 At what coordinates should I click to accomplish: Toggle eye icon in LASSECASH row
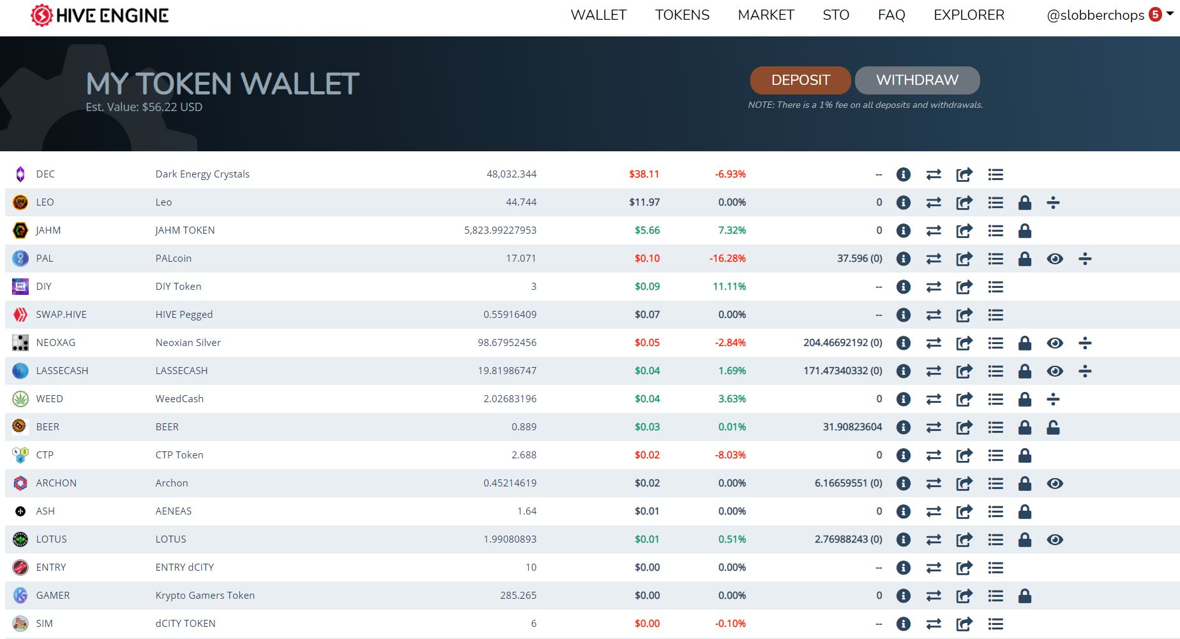pos(1055,371)
